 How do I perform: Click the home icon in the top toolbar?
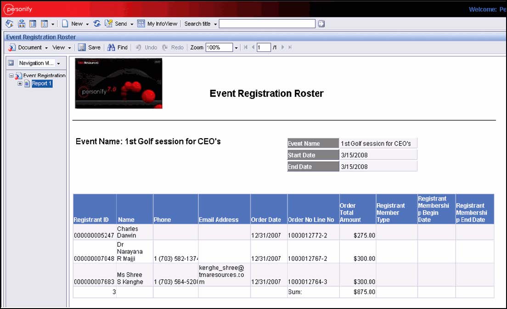[x=9, y=24]
